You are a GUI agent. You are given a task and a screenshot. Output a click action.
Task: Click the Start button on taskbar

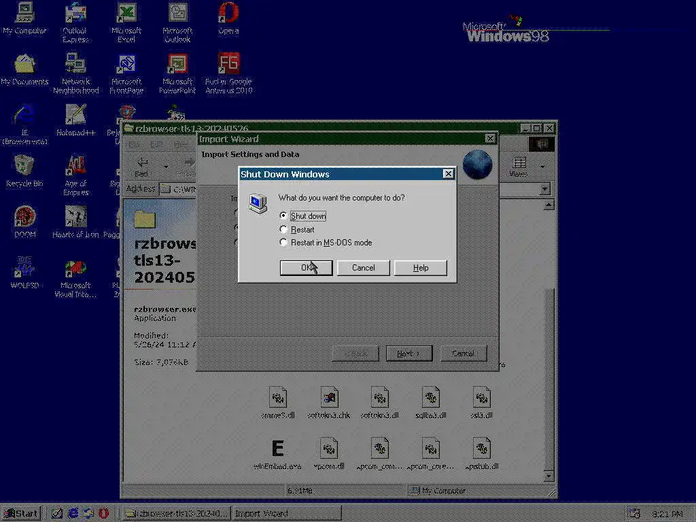[21, 514]
